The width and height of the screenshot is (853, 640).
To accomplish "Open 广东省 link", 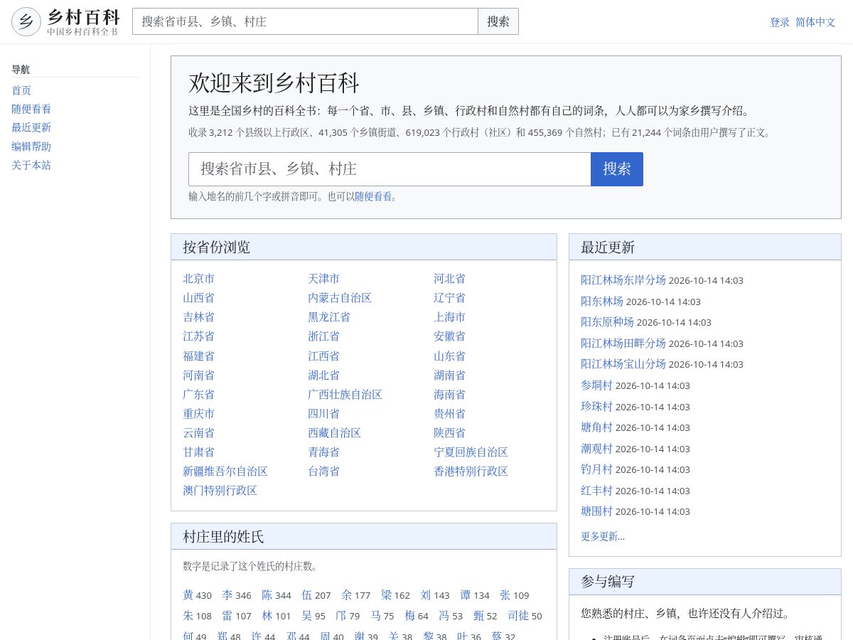I will [198, 394].
